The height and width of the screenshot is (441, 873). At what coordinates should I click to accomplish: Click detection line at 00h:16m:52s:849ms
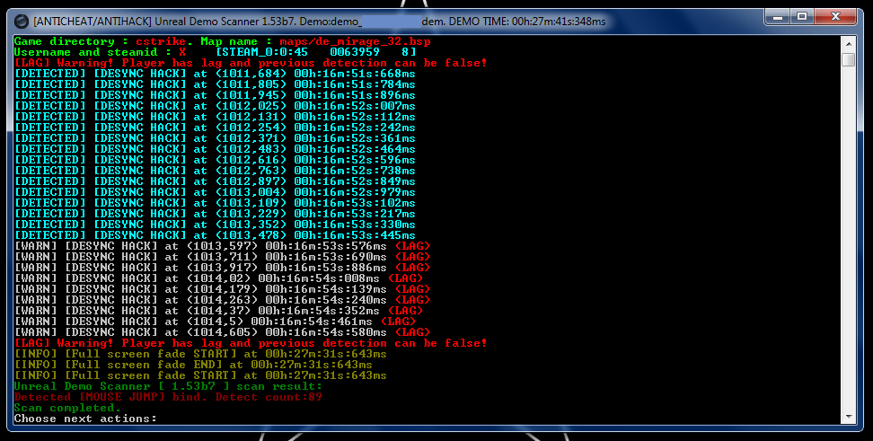[215, 181]
